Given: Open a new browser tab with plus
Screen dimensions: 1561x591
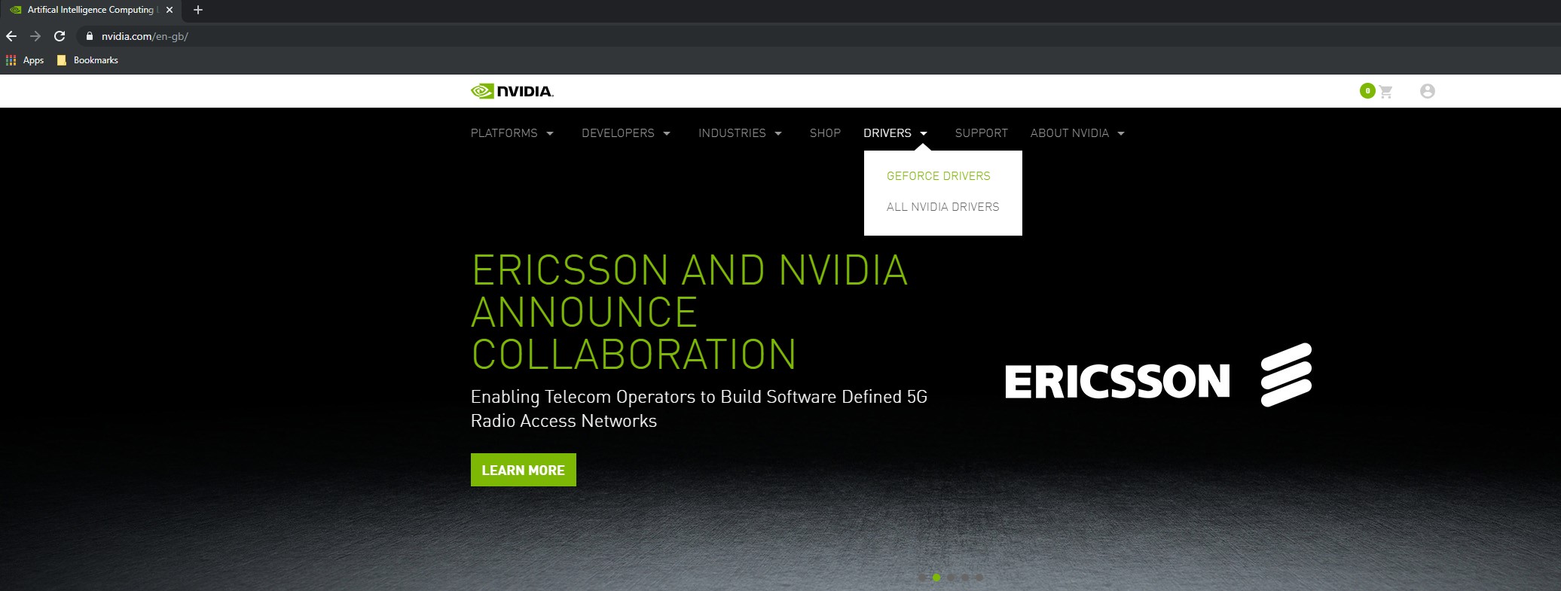Looking at the screenshot, I should 198,10.
